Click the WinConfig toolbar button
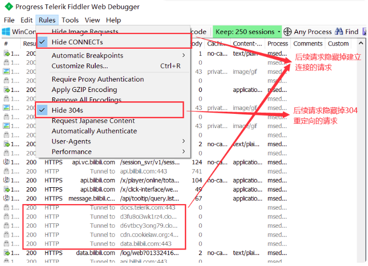The height and width of the screenshot is (266, 368). click(19, 32)
